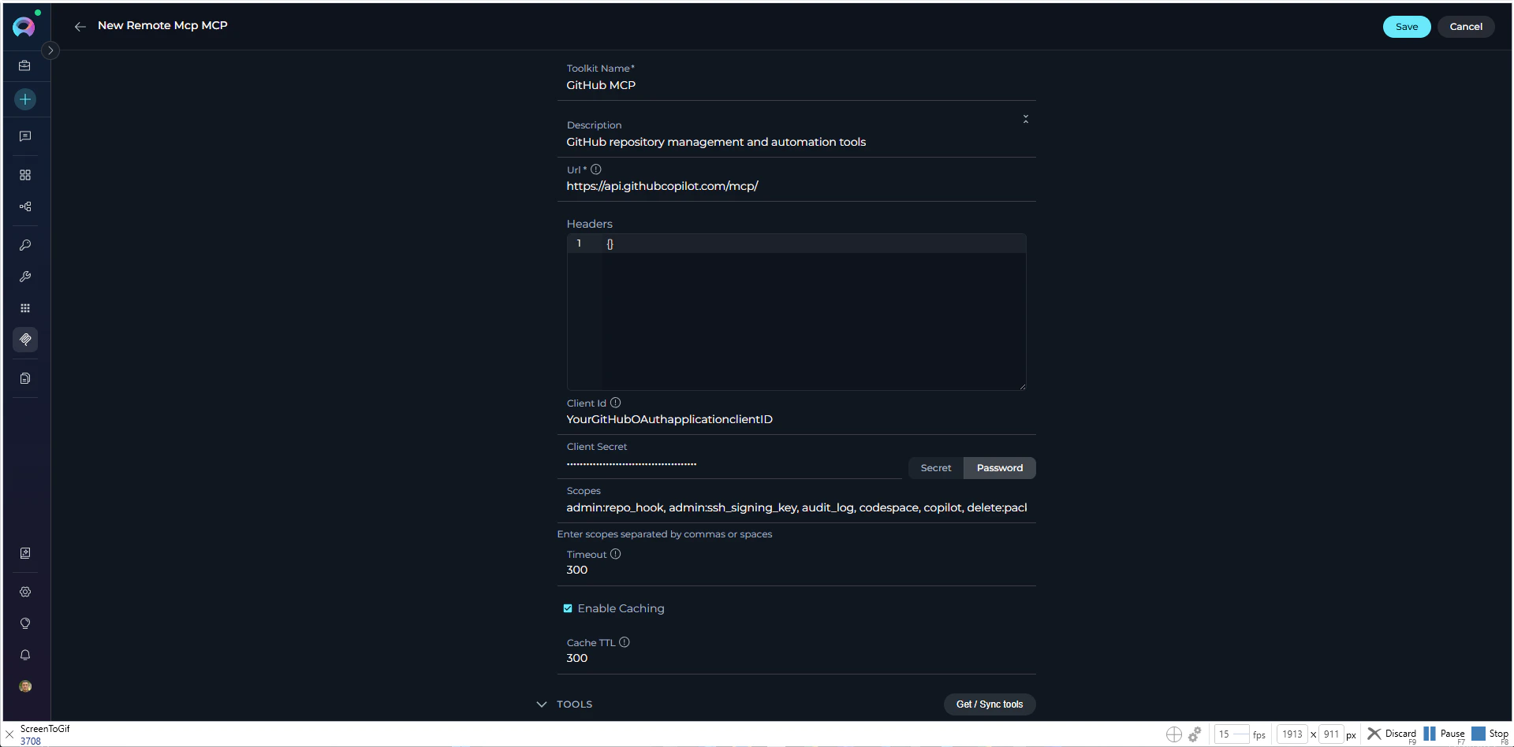The height and width of the screenshot is (747, 1514).
Task: Open the pipeline flow nodes icon
Action: coord(25,206)
